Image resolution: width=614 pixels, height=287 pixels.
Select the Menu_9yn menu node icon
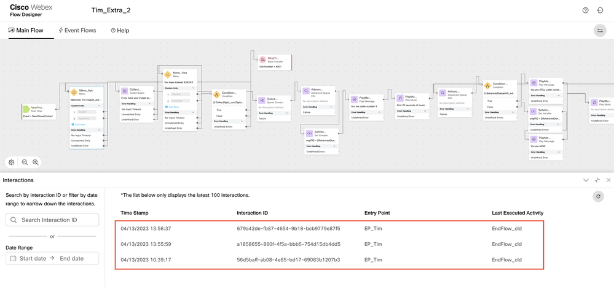tap(74, 92)
